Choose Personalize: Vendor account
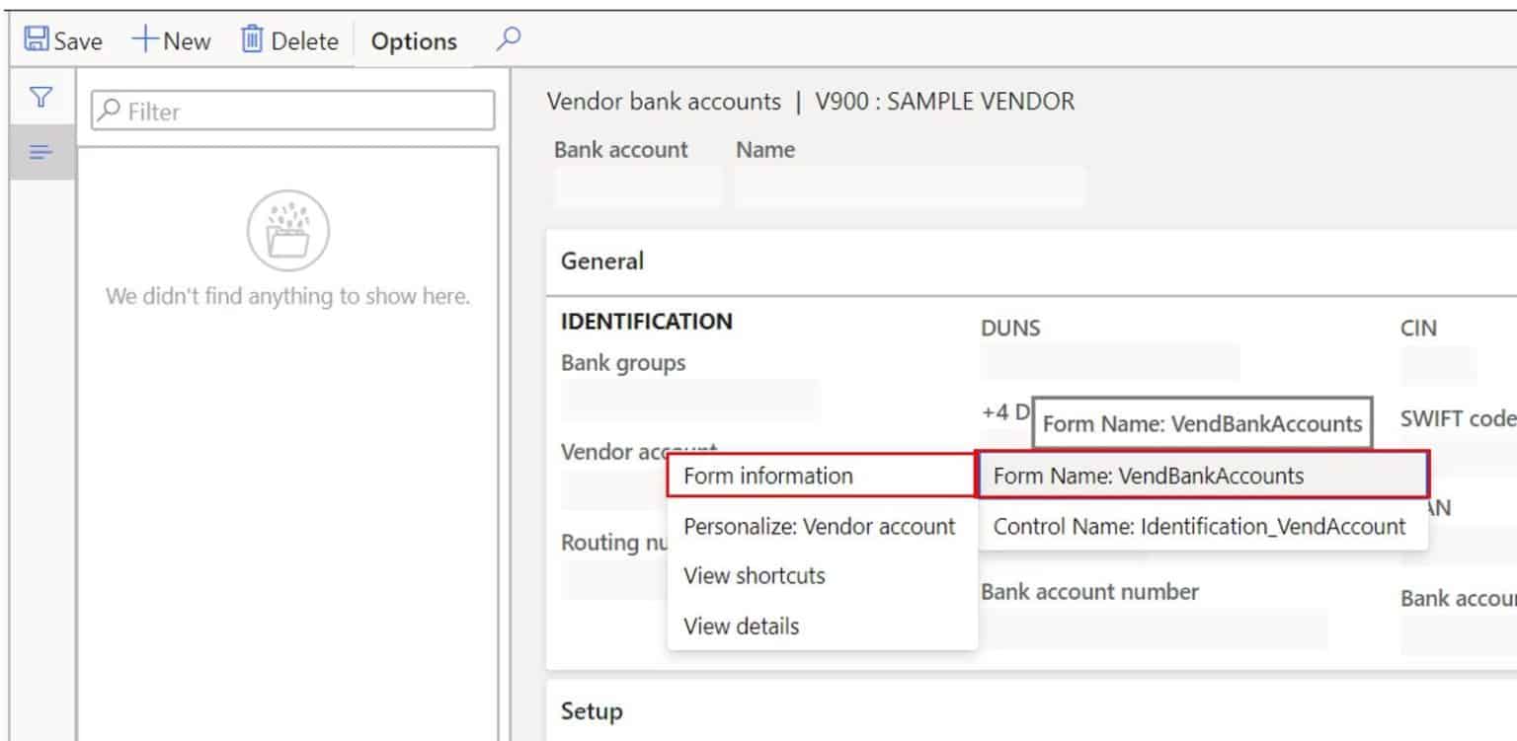 [x=819, y=526]
